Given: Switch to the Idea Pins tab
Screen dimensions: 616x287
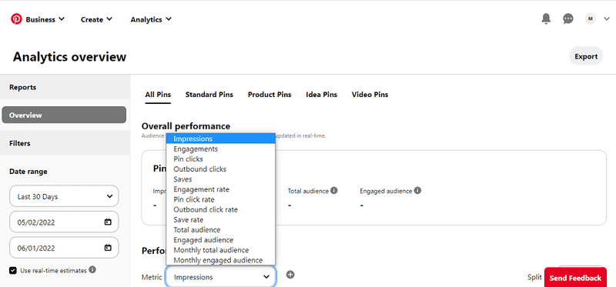Looking at the screenshot, I should pyautogui.click(x=321, y=95).
